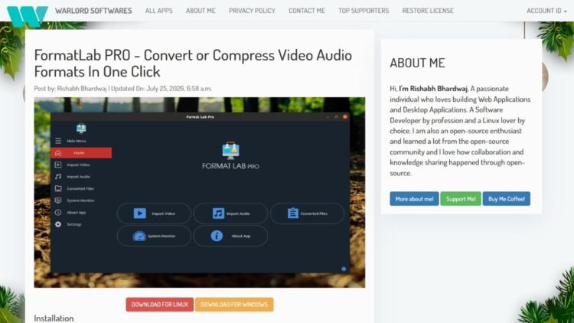Click the author name Rishabh Bhardwaj in byline
This screenshot has width=574, height=323.
tap(82, 88)
